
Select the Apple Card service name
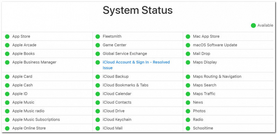[x=22, y=77]
